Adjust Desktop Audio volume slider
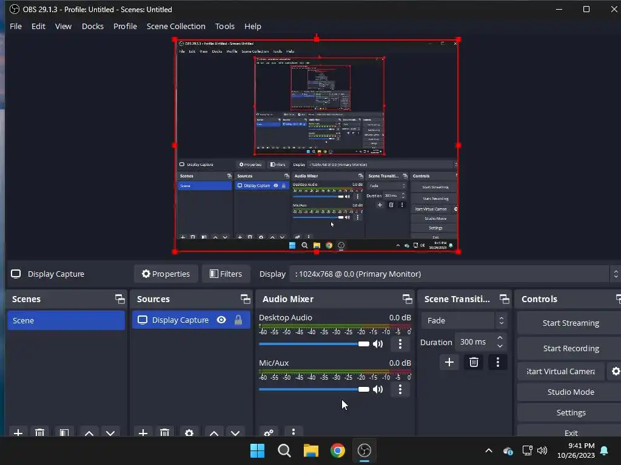 coord(314,344)
